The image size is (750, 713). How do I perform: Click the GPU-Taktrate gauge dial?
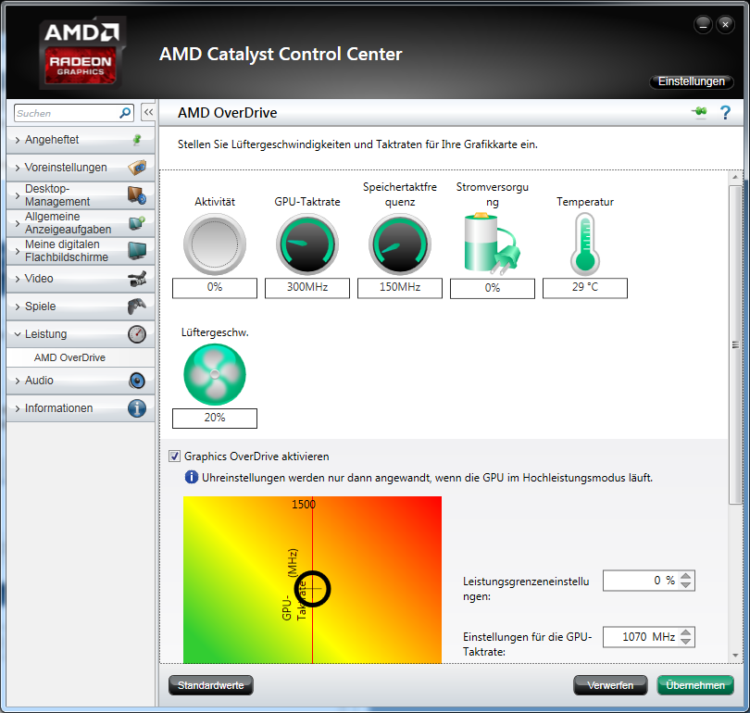click(307, 244)
